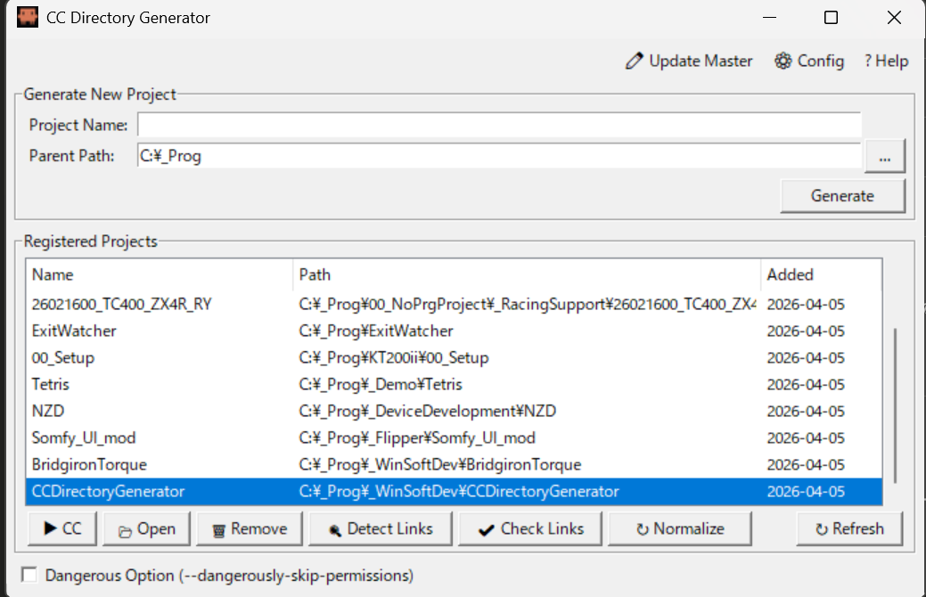926x597 pixels.
Task: Minimize the CC Directory Generator window
Action: point(769,18)
